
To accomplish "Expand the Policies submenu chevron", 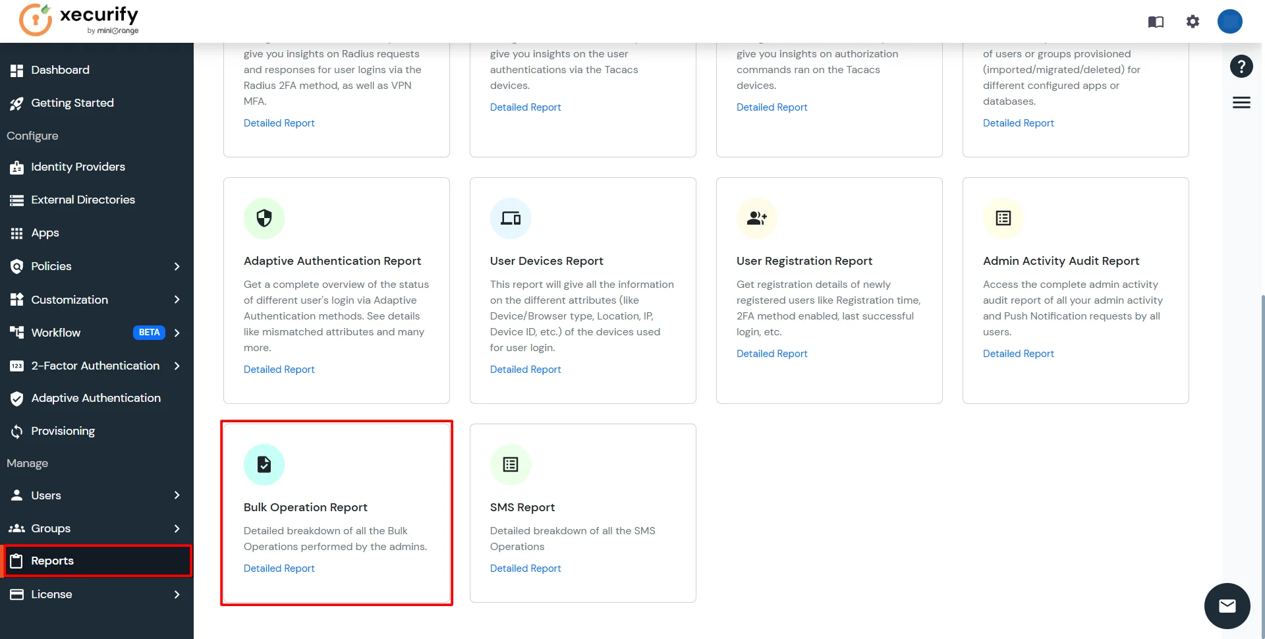I will tap(177, 266).
